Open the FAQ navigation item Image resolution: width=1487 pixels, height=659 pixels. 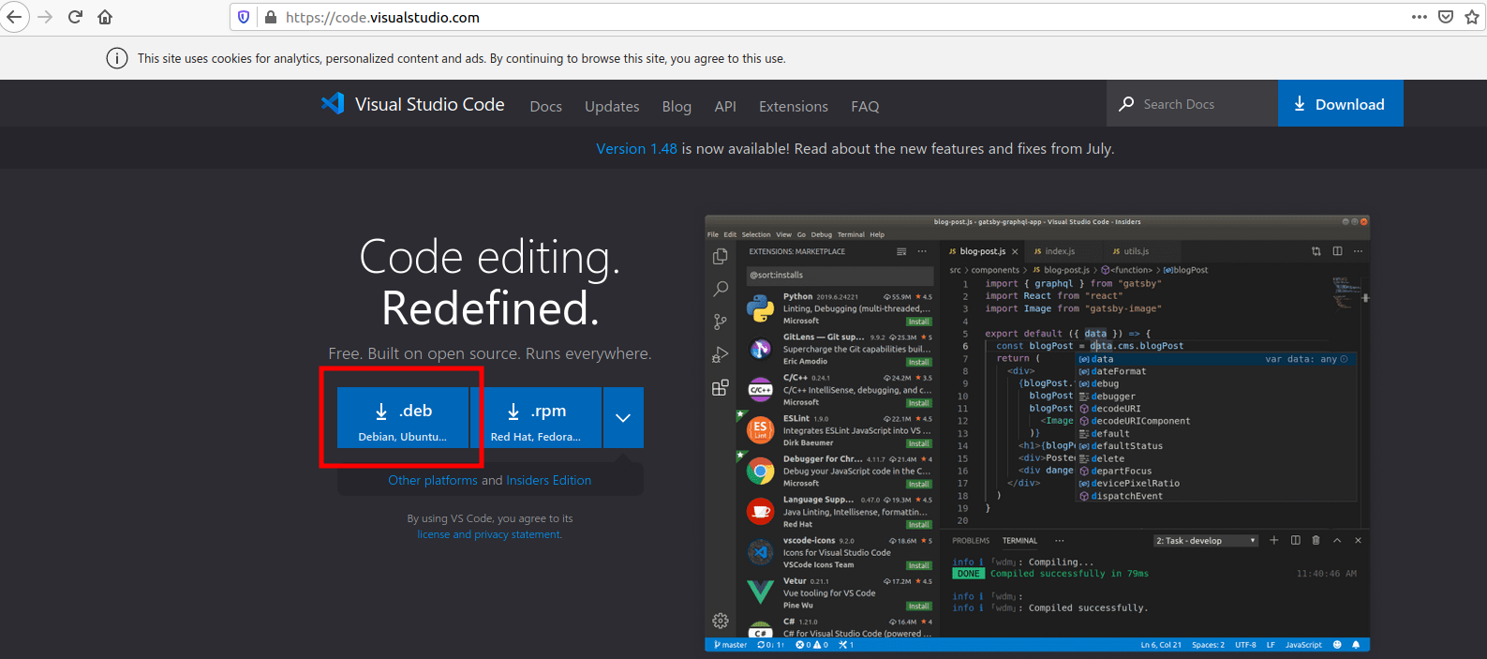point(865,107)
